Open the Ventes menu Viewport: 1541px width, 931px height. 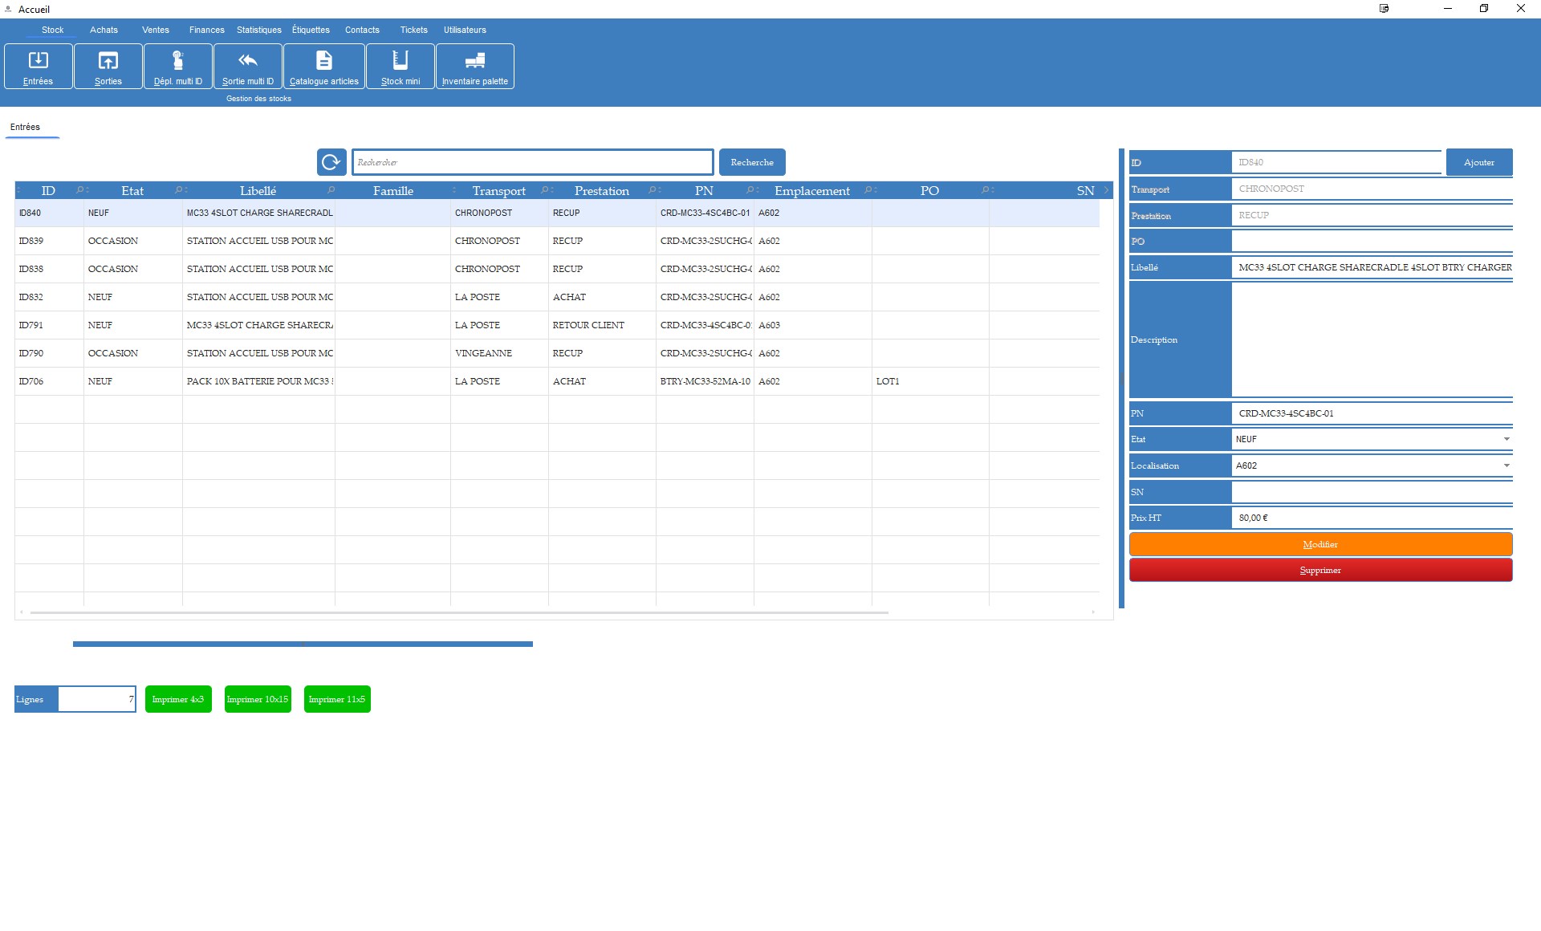pos(156,30)
